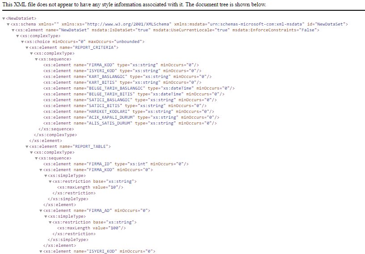This screenshot has width=365, height=254.
Task: Collapse the xs:sequence under REPORT_CRITERIA
Action: 37,59
